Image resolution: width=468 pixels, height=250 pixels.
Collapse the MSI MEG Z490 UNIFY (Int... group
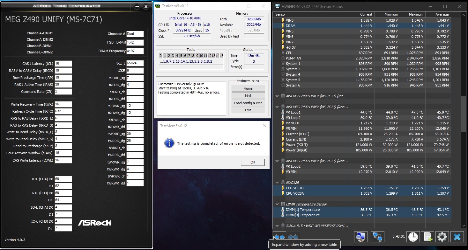(277, 96)
